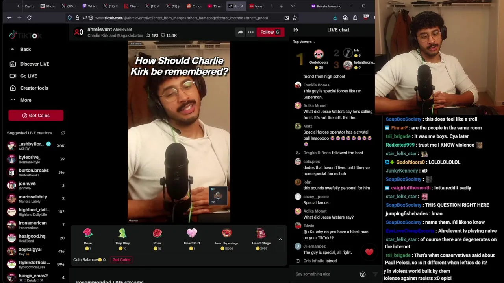Open healgood.hq suggested live stream
Viewport: 504px width, 283px height.
[36, 238]
